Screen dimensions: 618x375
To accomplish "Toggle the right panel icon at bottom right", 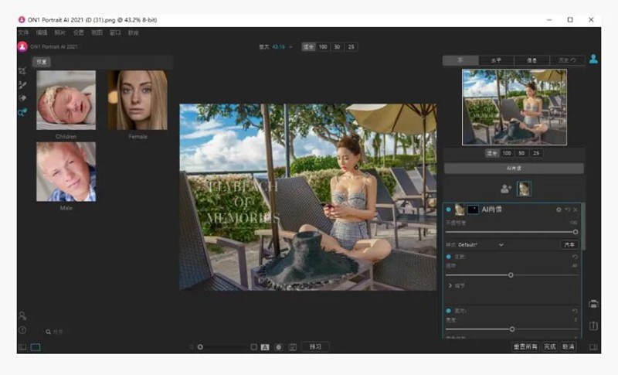I will coord(593,347).
